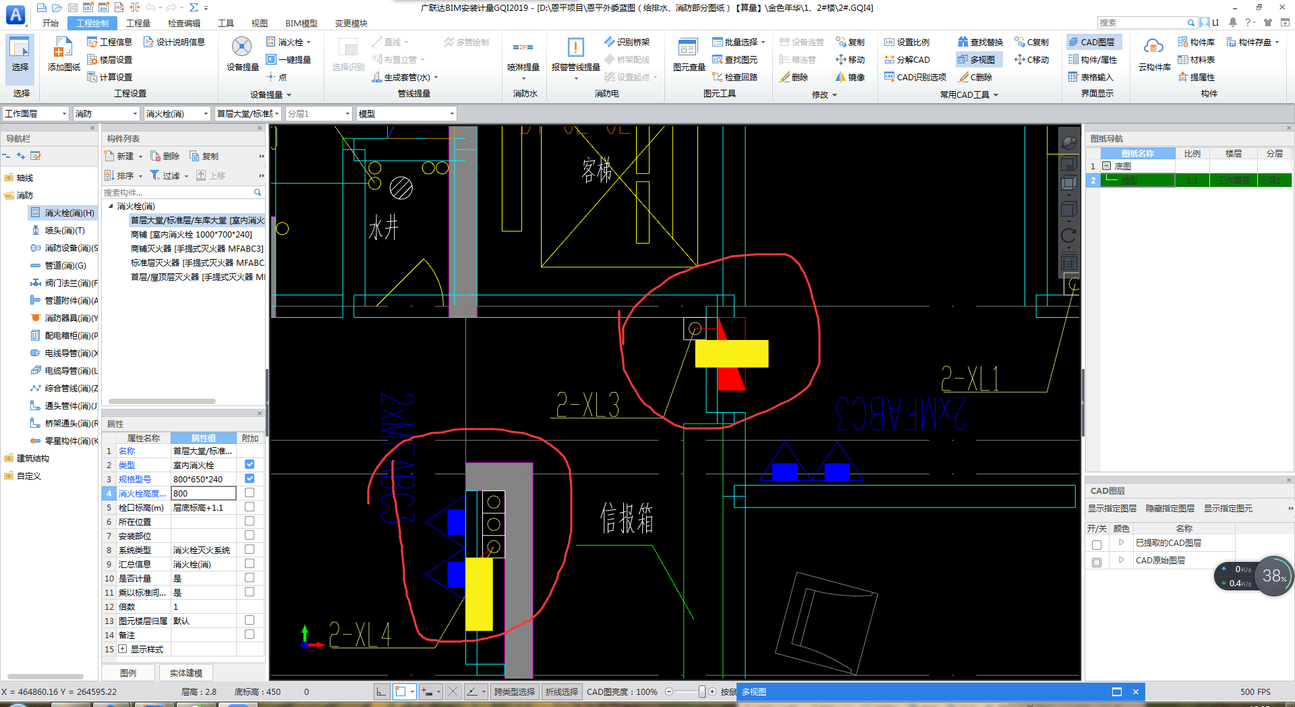
Task: Click 图例 button below properties
Action: tap(128, 673)
